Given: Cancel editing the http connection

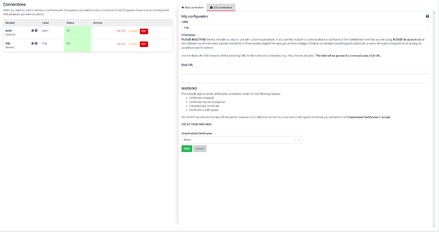Looking at the screenshot, I should [x=200, y=149].
